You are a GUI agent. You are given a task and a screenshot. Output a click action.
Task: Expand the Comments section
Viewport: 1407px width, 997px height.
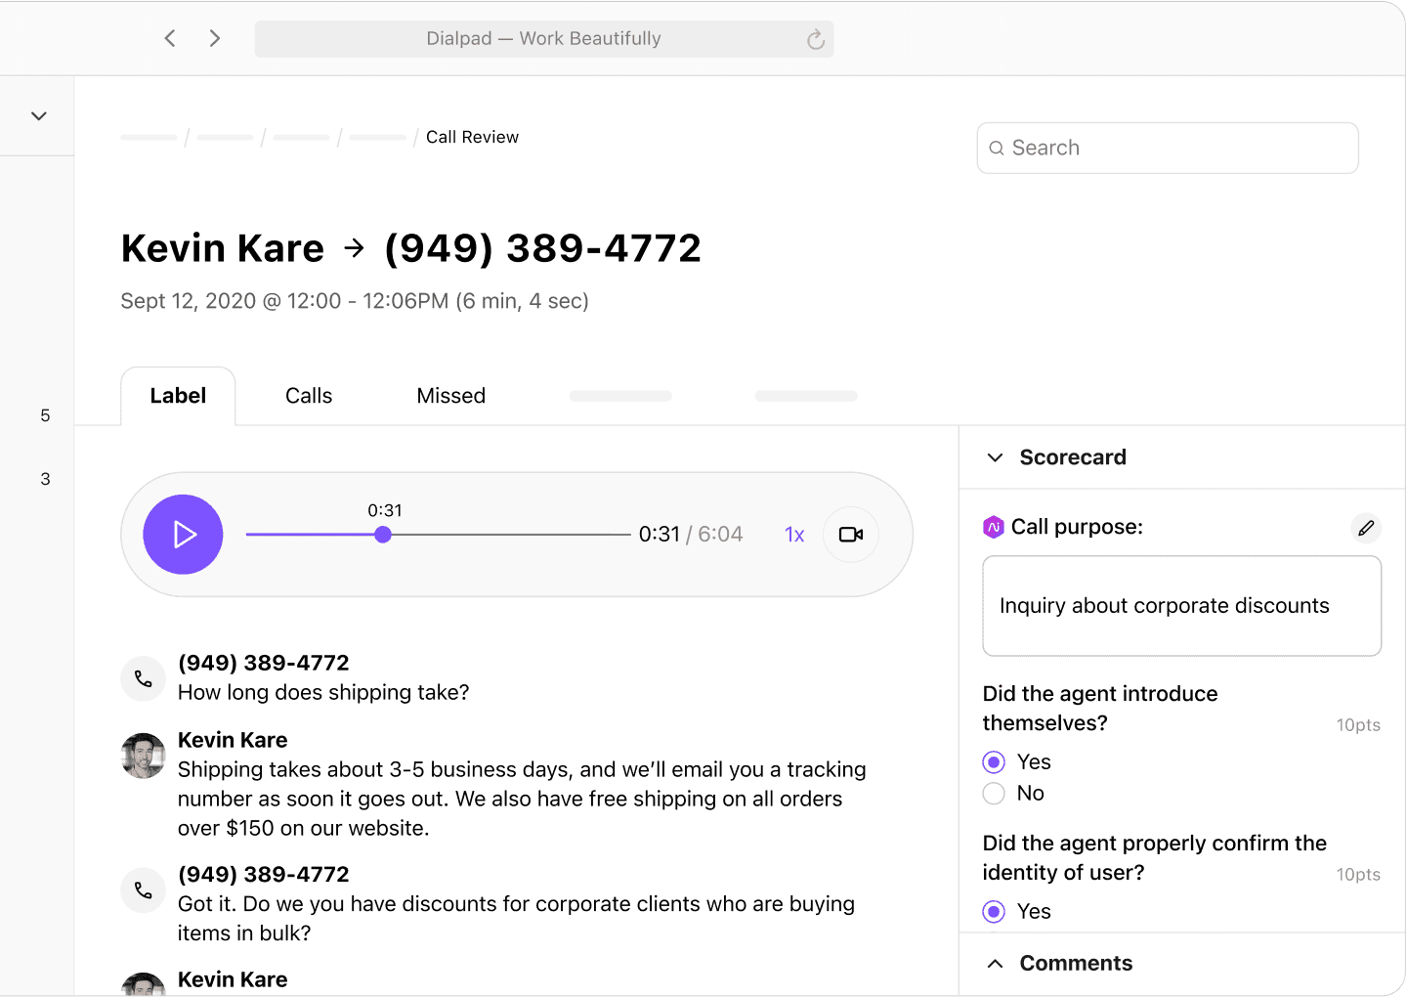click(x=995, y=963)
